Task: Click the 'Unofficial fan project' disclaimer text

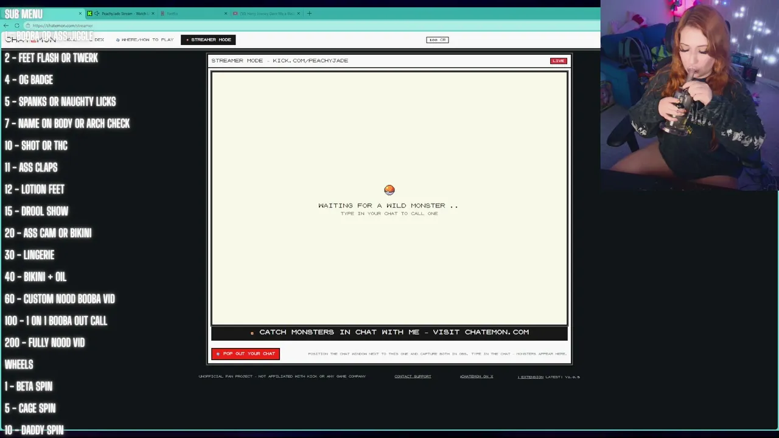Action: tap(282, 377)
